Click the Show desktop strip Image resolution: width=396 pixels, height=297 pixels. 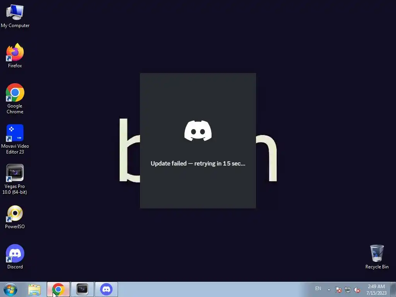coord(393,290)
